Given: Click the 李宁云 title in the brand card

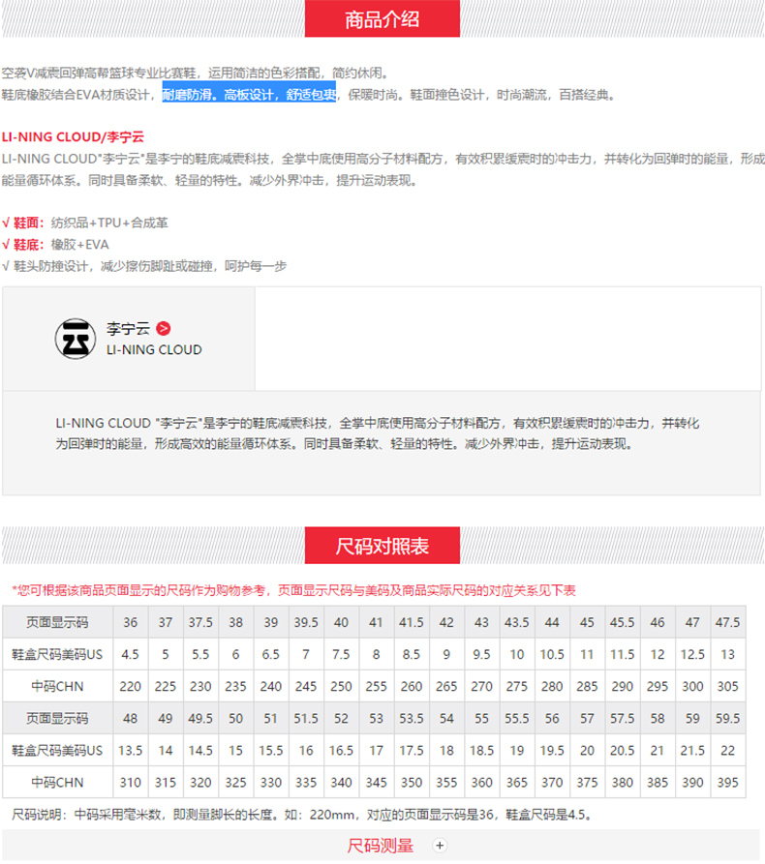Looking at the screenshot, I should (x=128, y=329).
